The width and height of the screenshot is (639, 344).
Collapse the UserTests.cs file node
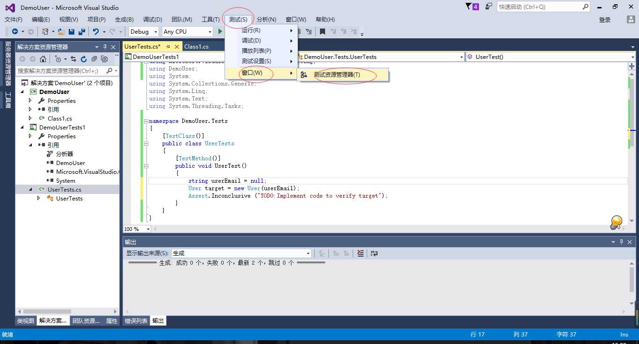click(x=31, y=190)
